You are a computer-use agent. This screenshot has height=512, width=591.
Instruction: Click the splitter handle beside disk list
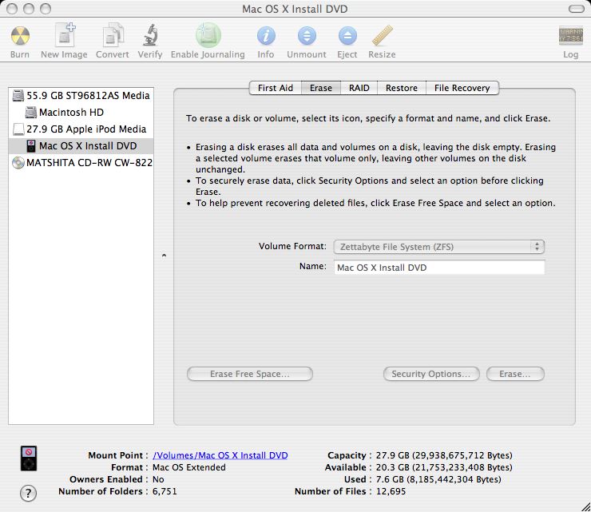click(164, 256)
